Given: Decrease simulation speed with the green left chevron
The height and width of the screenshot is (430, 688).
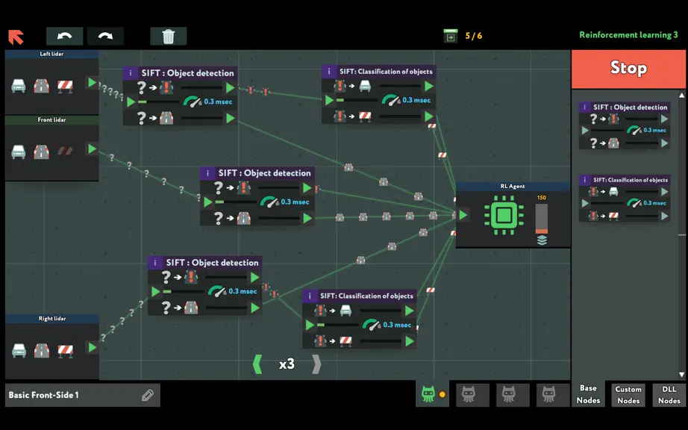Looking at the screenshot, I should [x=257, y=364].
